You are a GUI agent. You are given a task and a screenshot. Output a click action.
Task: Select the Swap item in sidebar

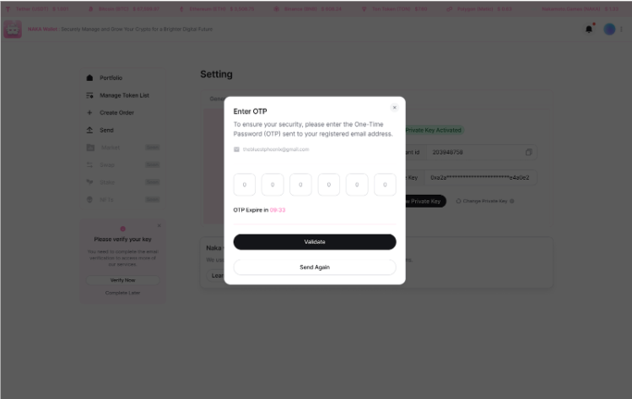(108, 164)
